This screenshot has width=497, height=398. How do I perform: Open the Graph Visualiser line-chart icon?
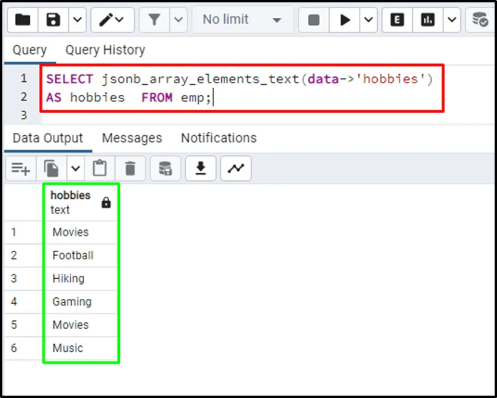tap(236, 169)
